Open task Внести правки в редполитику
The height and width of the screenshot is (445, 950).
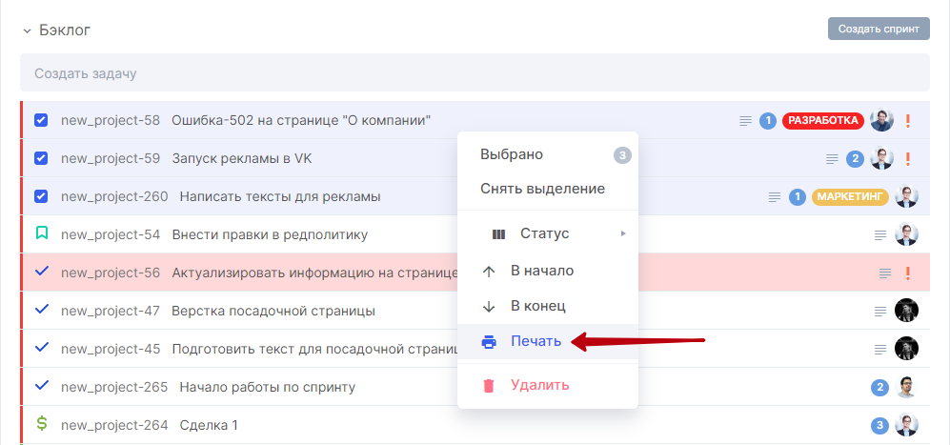click(270, 234)
